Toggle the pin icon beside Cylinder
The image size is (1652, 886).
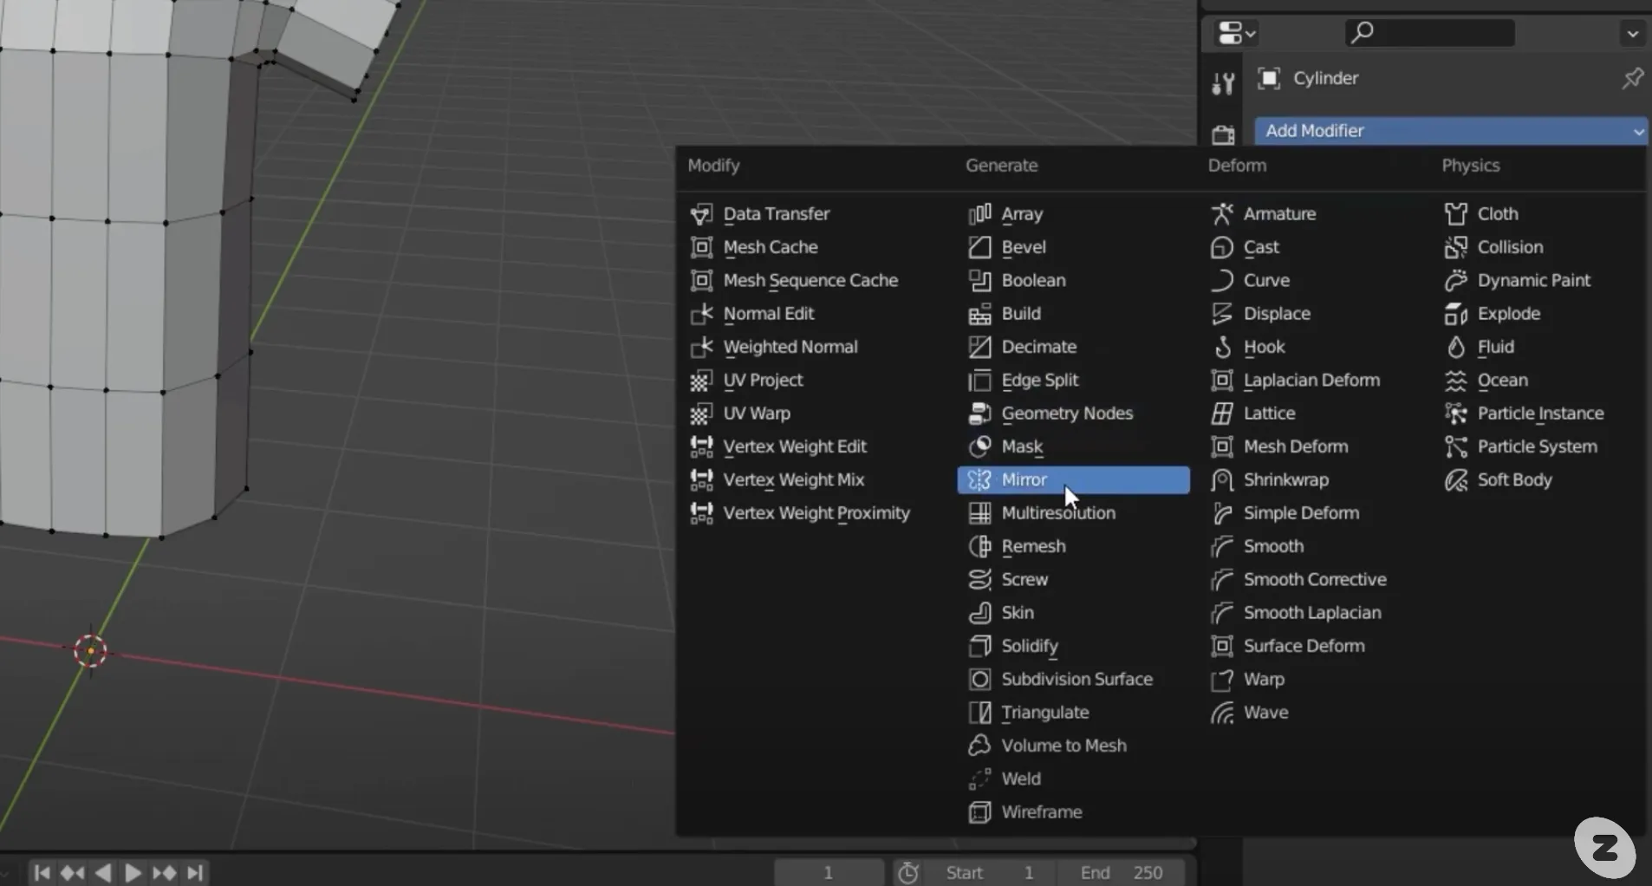[x=1633, y=78]
